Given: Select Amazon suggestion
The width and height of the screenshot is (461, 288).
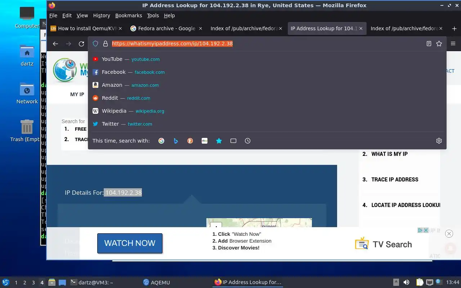Looking at the screenshot, I should click(x=267, y=85).
